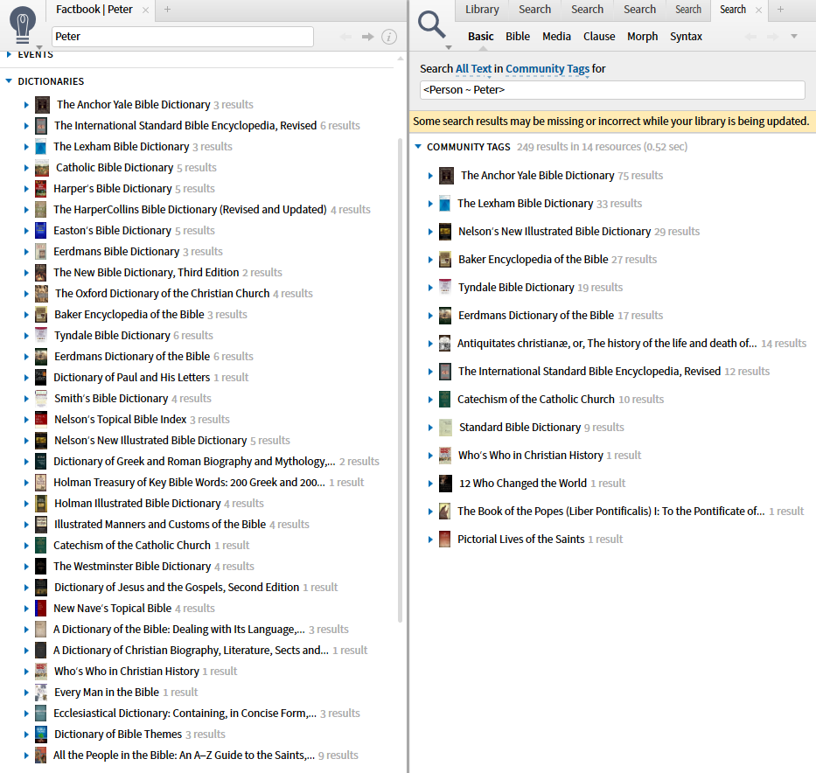
Task: Collapse the COMMUNITY TAGS results section
Action: coord(418,147)
